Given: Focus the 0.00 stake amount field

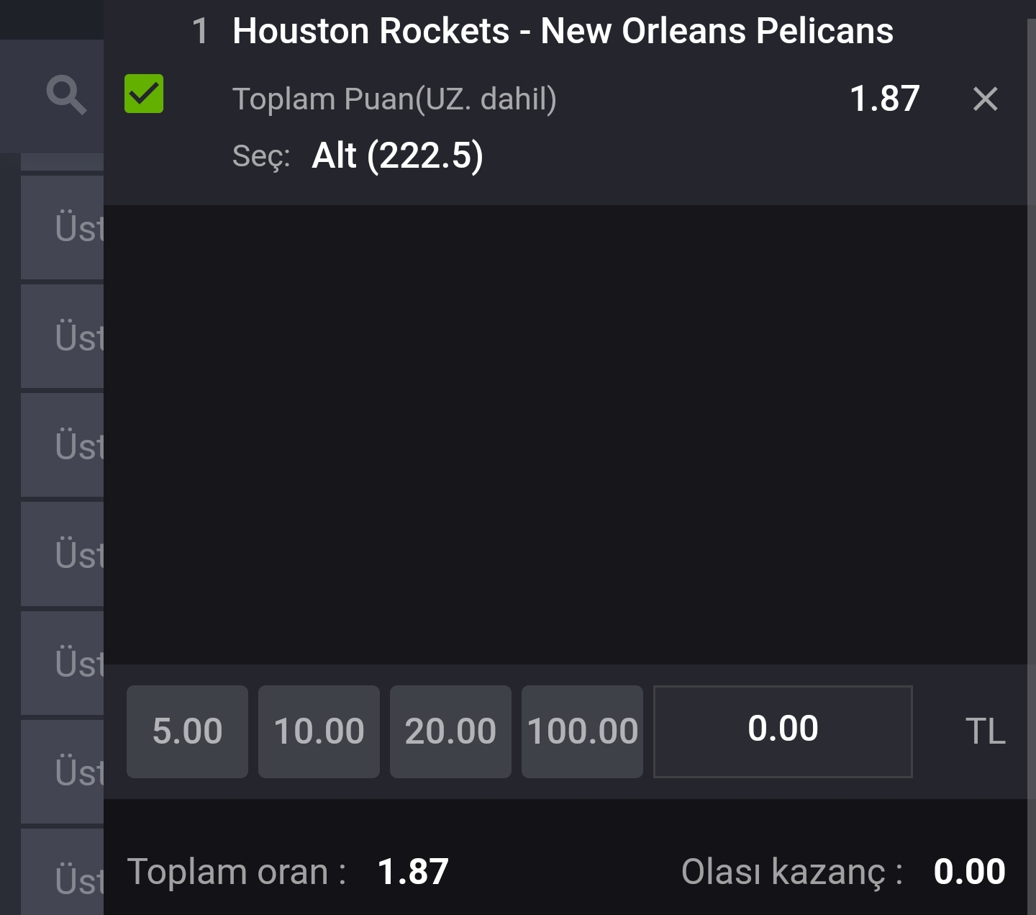Looking at the screenshot, I should [x=783, y=731].
